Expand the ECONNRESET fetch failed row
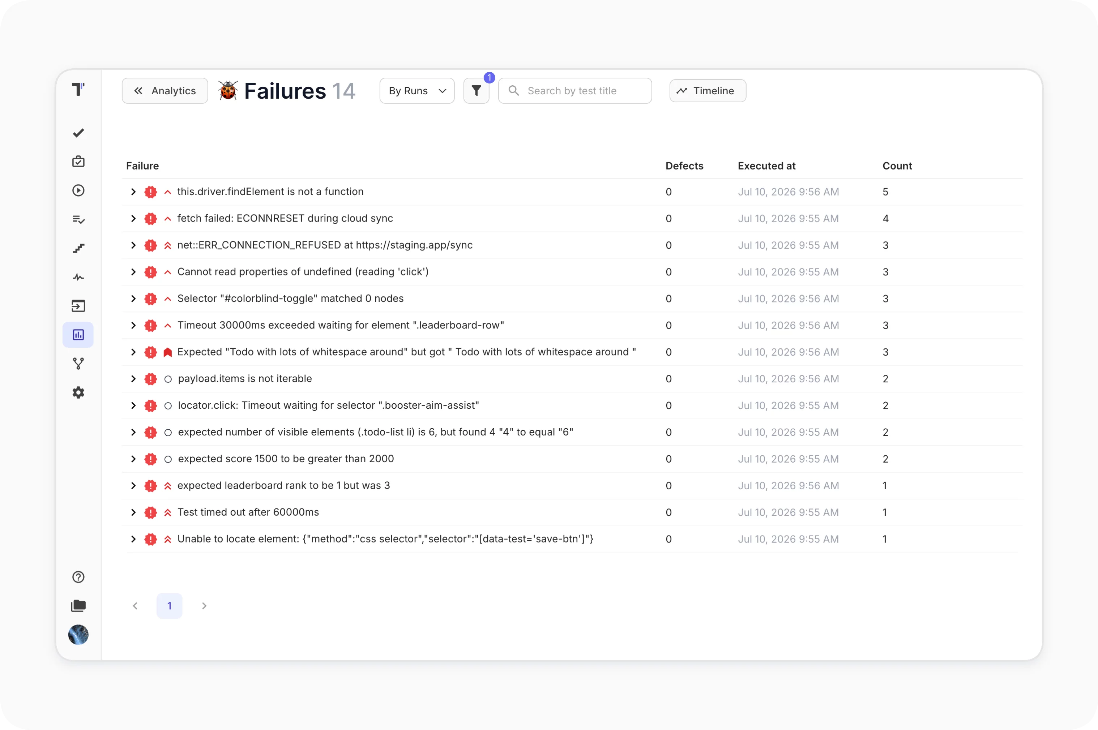 point(133,218)
